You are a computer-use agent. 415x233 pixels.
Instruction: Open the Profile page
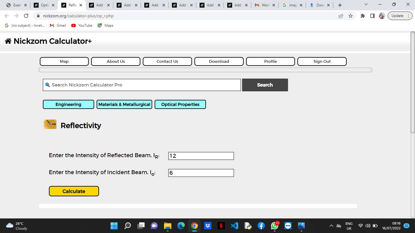(270, 61)
